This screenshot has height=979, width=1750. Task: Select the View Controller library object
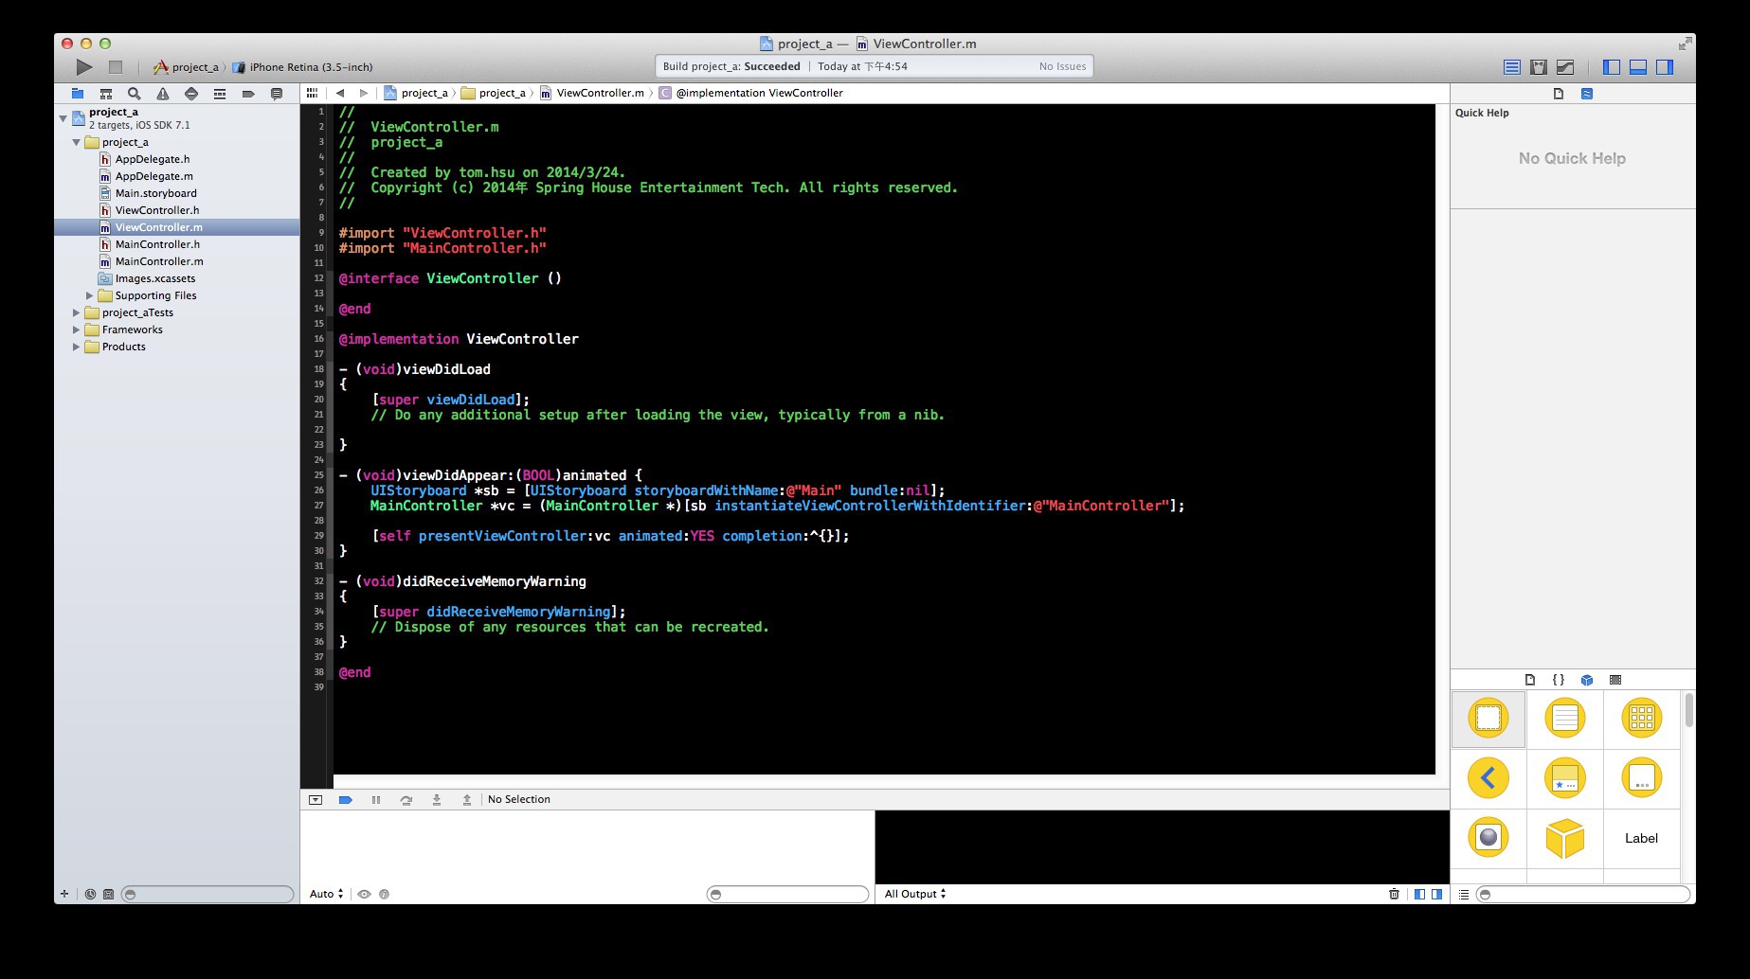(1488, 719)
